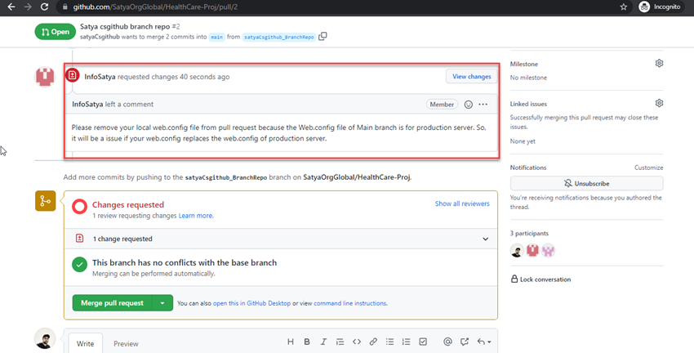Open the Linked issues gear settings
The height and width of the screenshot is (353, 694).
coord(659,103)
